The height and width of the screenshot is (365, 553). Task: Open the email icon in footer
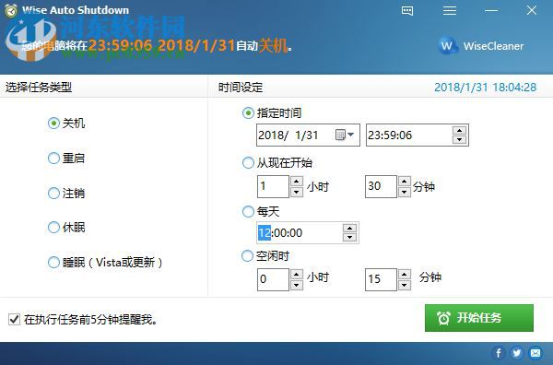[535, 353]
